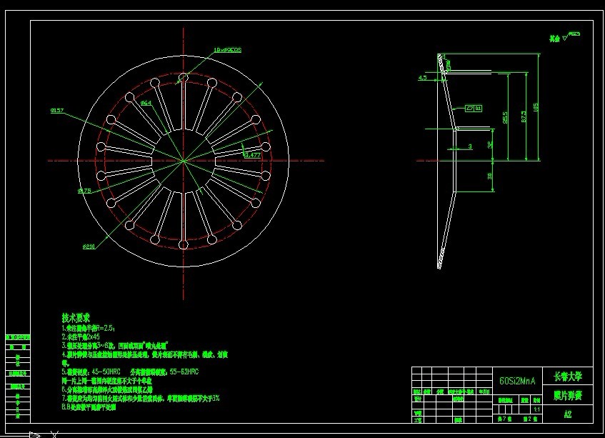Click the 技术要求 notes heading
The image size is (605, 438).
pyautogui.click(x=76, y=318)
